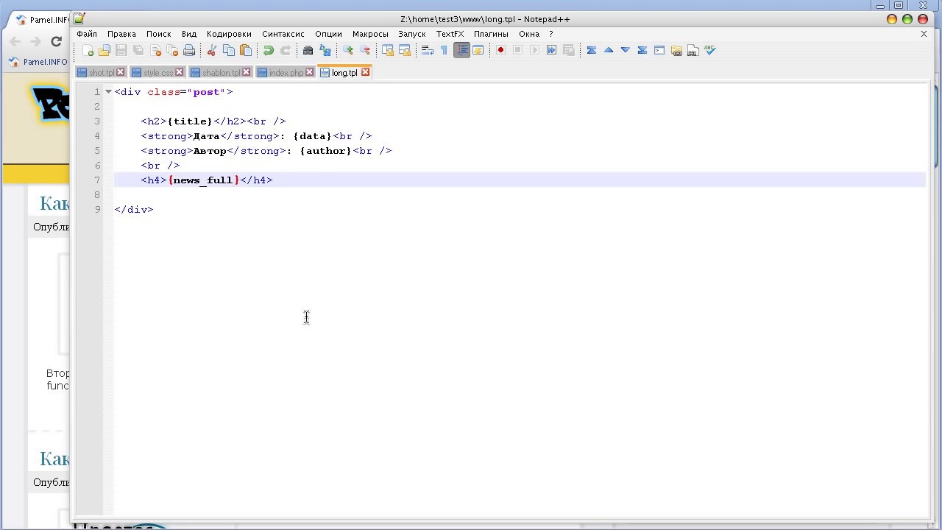942x530 pixels.
Task: Start macro recording with red dot
Action: [x=500, y=50]
